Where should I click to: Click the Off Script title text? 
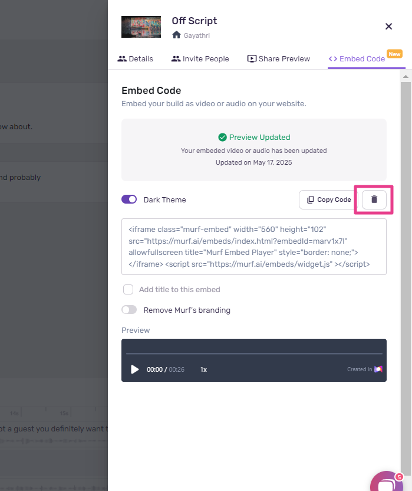point(195,21)
